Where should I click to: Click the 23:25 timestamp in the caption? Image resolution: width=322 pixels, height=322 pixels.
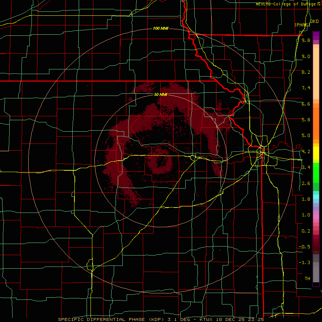click(255, 319)
